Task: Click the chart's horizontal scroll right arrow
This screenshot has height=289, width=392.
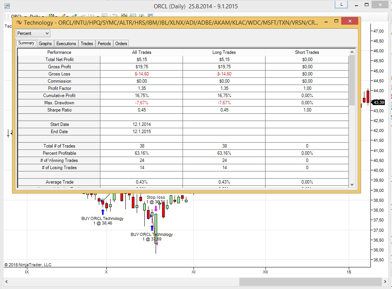Action: [x=385, y=281]
